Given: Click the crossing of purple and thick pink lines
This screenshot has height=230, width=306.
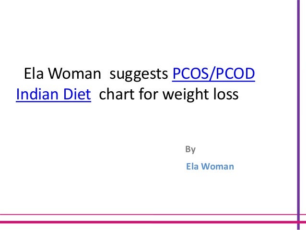Looking at the screenshot, I should coord(298,222).
